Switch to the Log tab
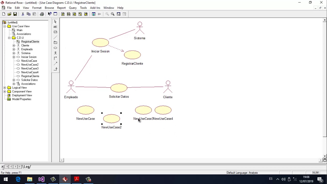The height and width of the screenshot is (184, 327). (x=27, y=167)
